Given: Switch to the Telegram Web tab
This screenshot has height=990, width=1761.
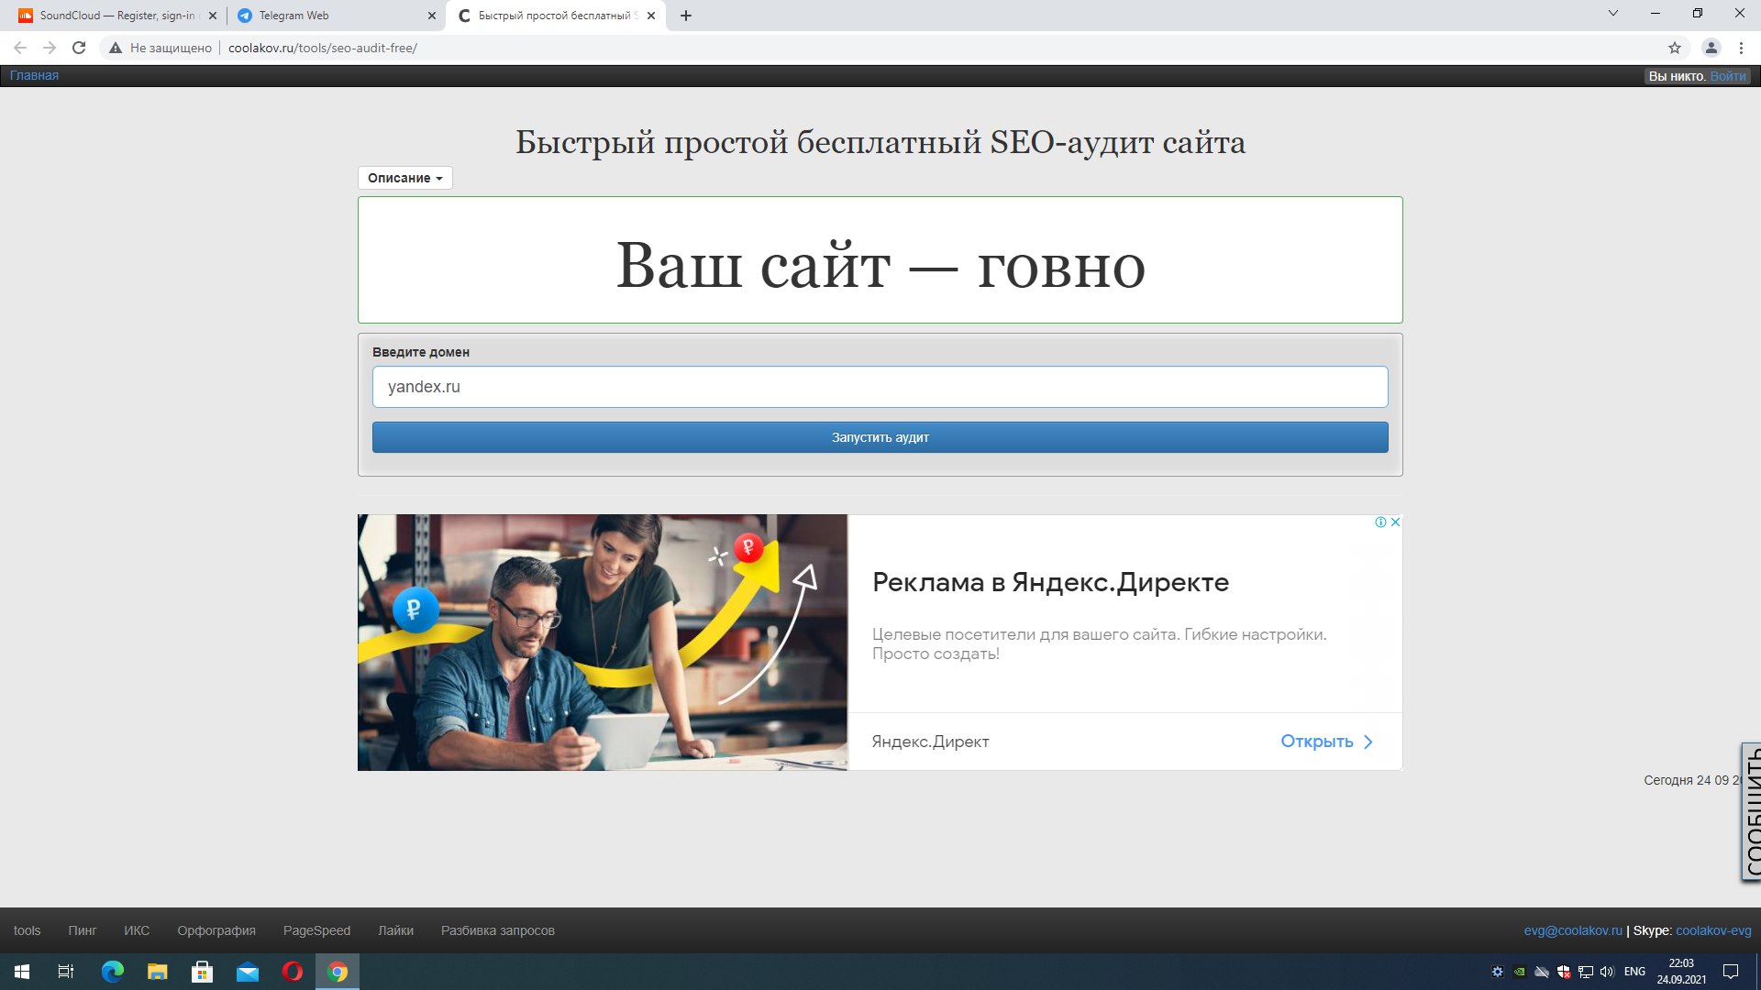Looking at the screenshot, I should click(335, 16).
